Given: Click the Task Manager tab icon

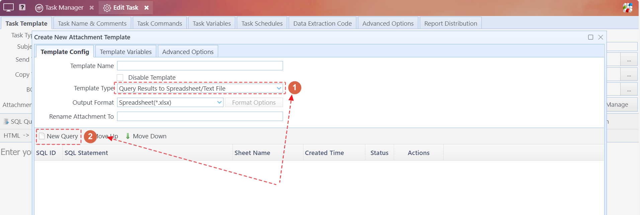Looking at the screenshot, I should point(39,8).
